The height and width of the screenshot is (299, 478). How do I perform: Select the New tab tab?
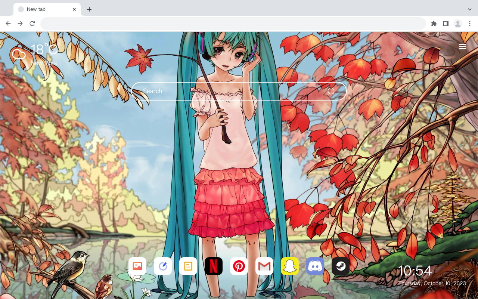tap(47, 9)
